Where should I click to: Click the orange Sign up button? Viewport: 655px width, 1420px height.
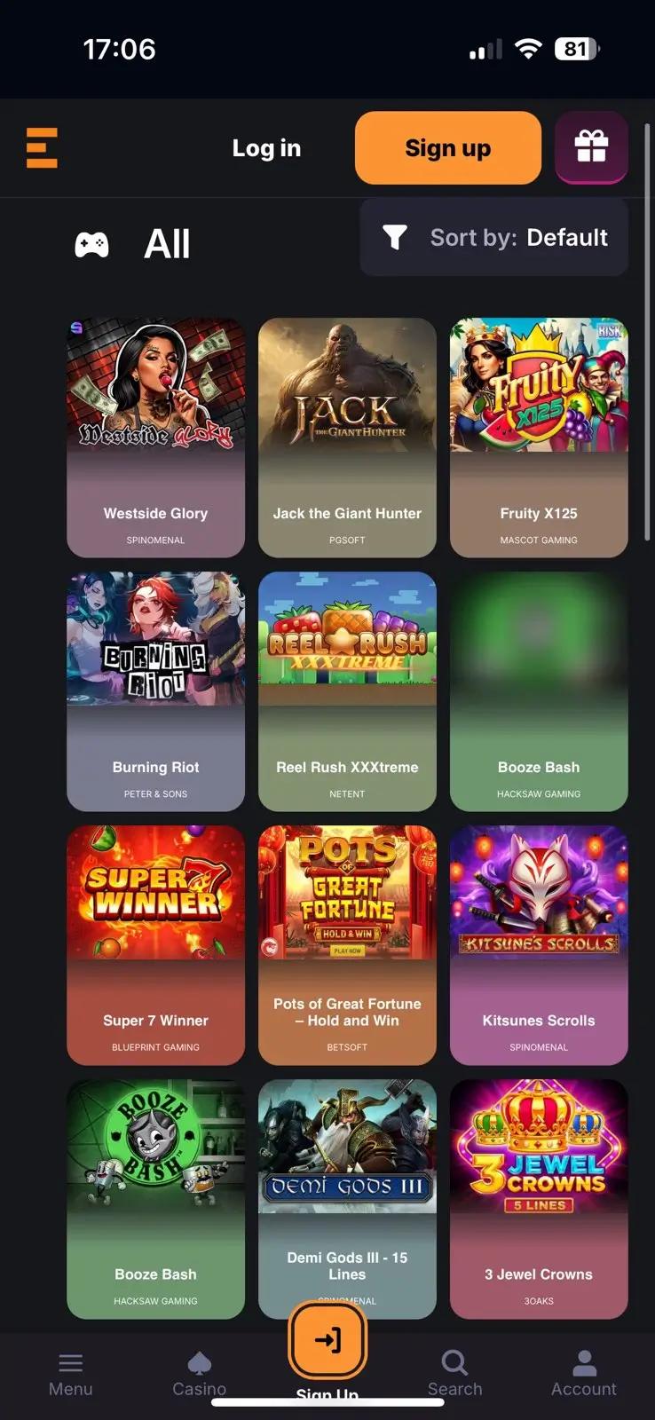[x=448, y=147]
